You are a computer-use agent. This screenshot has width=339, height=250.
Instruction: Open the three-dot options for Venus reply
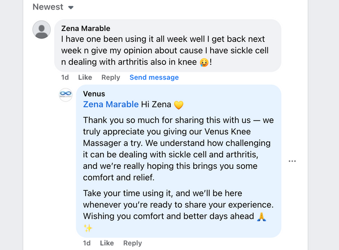pos(292,161)
